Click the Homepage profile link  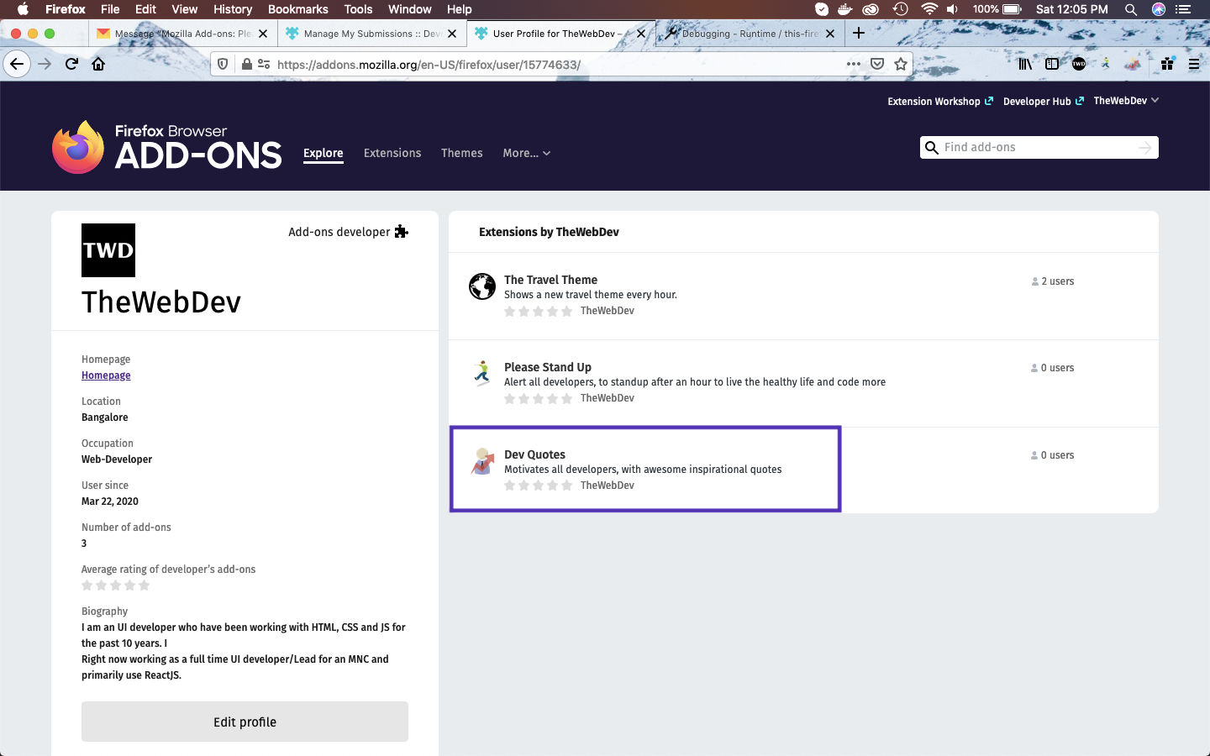[x=106, y=375]
